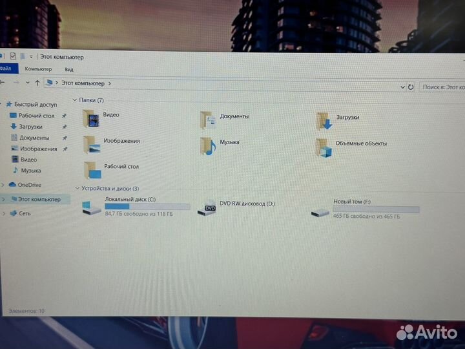Click the chevron after Этот компьютер in path
465x349 pixels.
tap(110, 83)
